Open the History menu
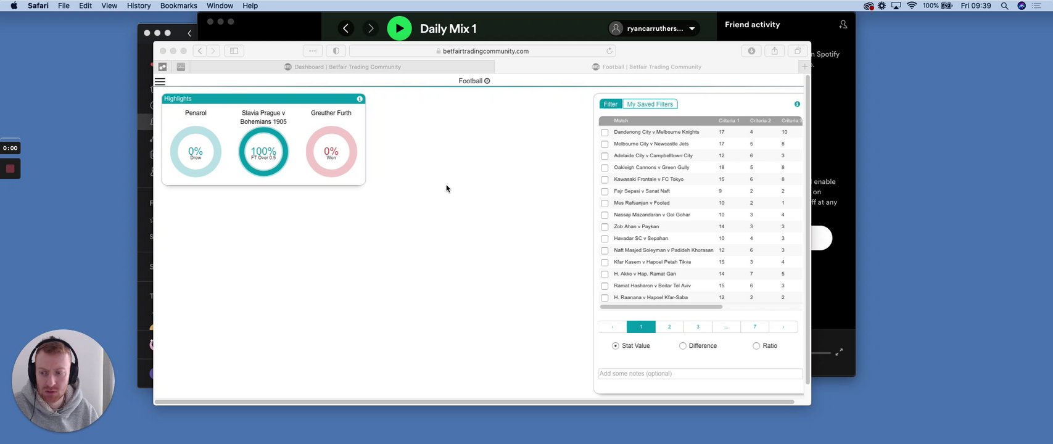1053x444 pixels. pyautogui.click(x=139, y=6)
